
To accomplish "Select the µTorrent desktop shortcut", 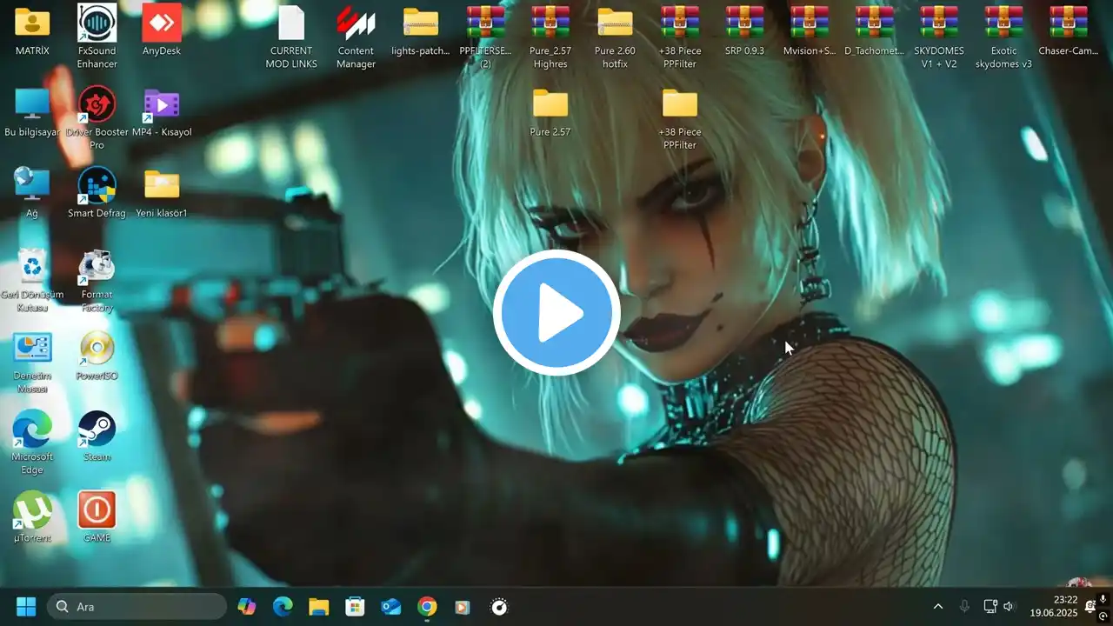I will coord(32,510).
